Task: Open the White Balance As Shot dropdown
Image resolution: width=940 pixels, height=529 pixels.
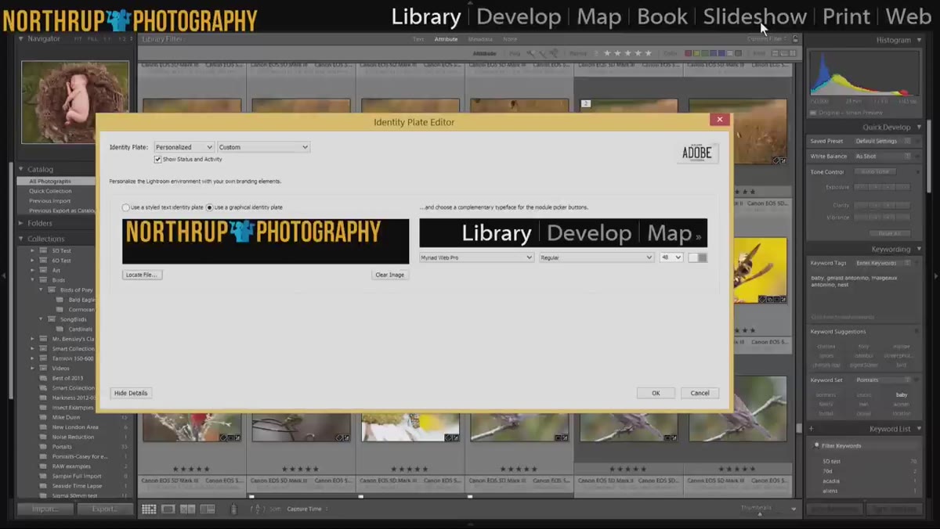Action: click(883, 157)
